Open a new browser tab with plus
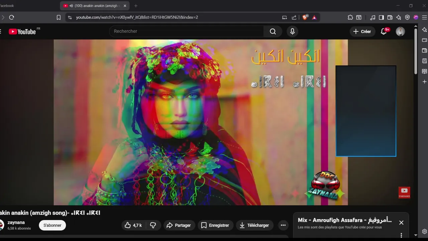The width and height of the screenshot is (428, 241). pyautogui.click(x=136, y=6)
